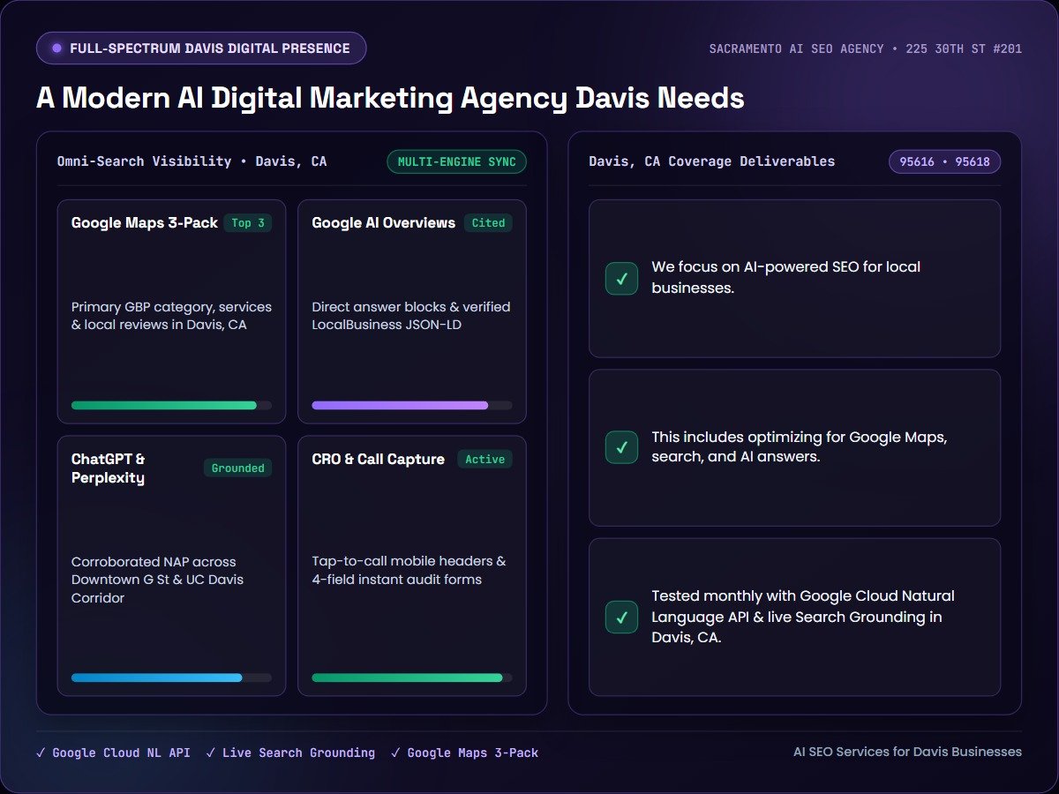The width and height of the screenshot is (1059, 794).
Task: Toggle checkbox beside AI-powered SEO for local businesses
Action: click(x=621, y=278)
